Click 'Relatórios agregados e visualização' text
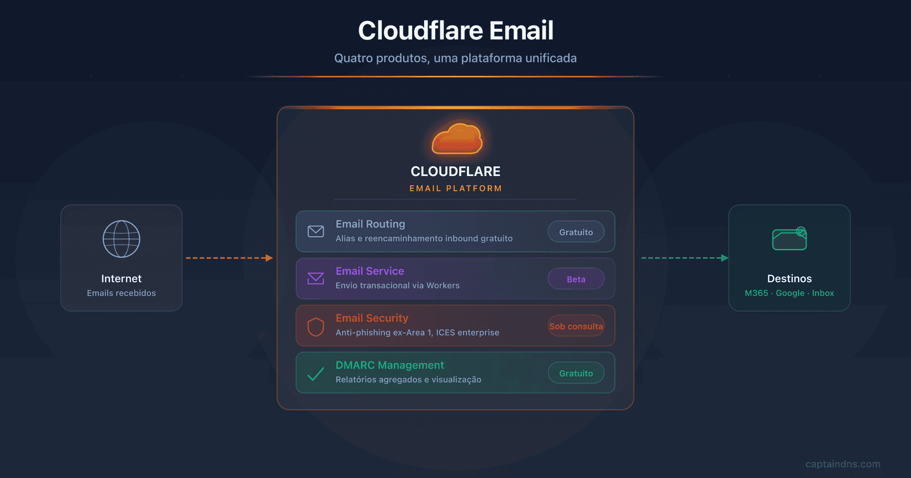 (409, 380)
